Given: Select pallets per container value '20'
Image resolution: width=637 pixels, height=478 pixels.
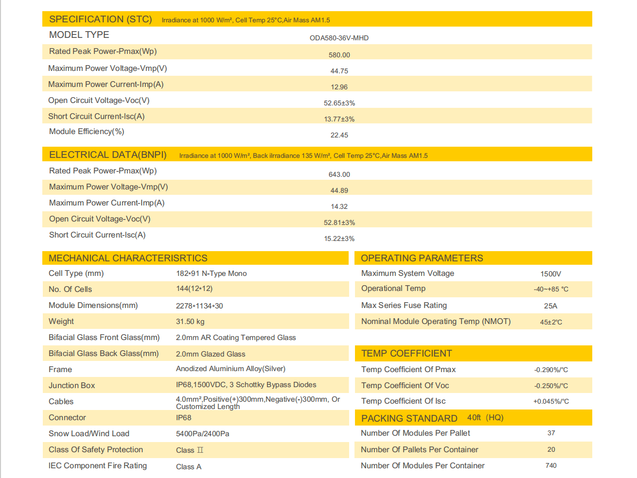Looking at the screenshot, I should click(551, 449).
